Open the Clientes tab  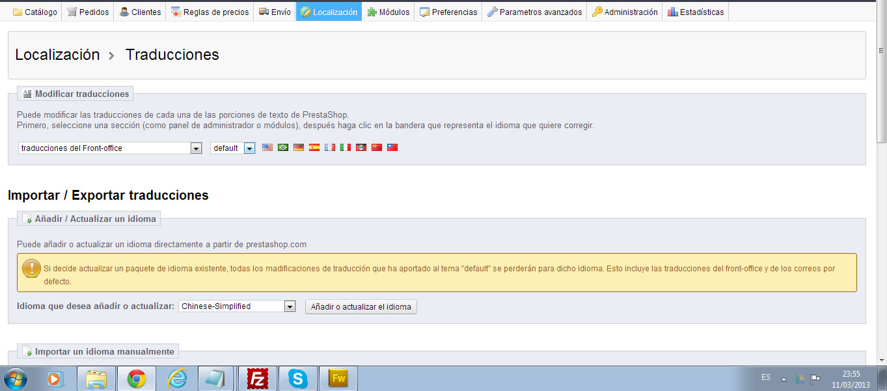(140, 12)
